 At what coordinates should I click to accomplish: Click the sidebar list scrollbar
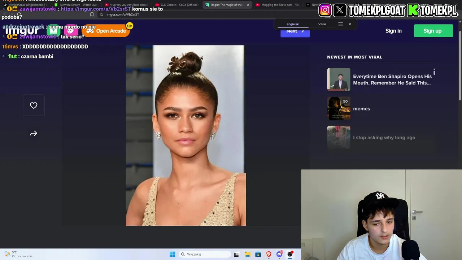tap(434, 72)
